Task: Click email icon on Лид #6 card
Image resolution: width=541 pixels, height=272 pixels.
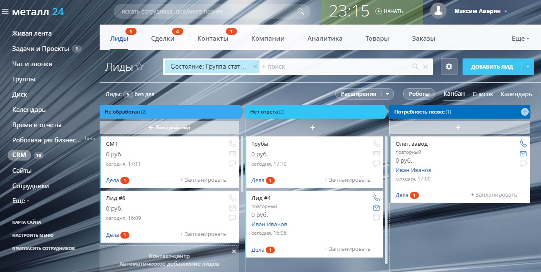Action: coord(232,208)
